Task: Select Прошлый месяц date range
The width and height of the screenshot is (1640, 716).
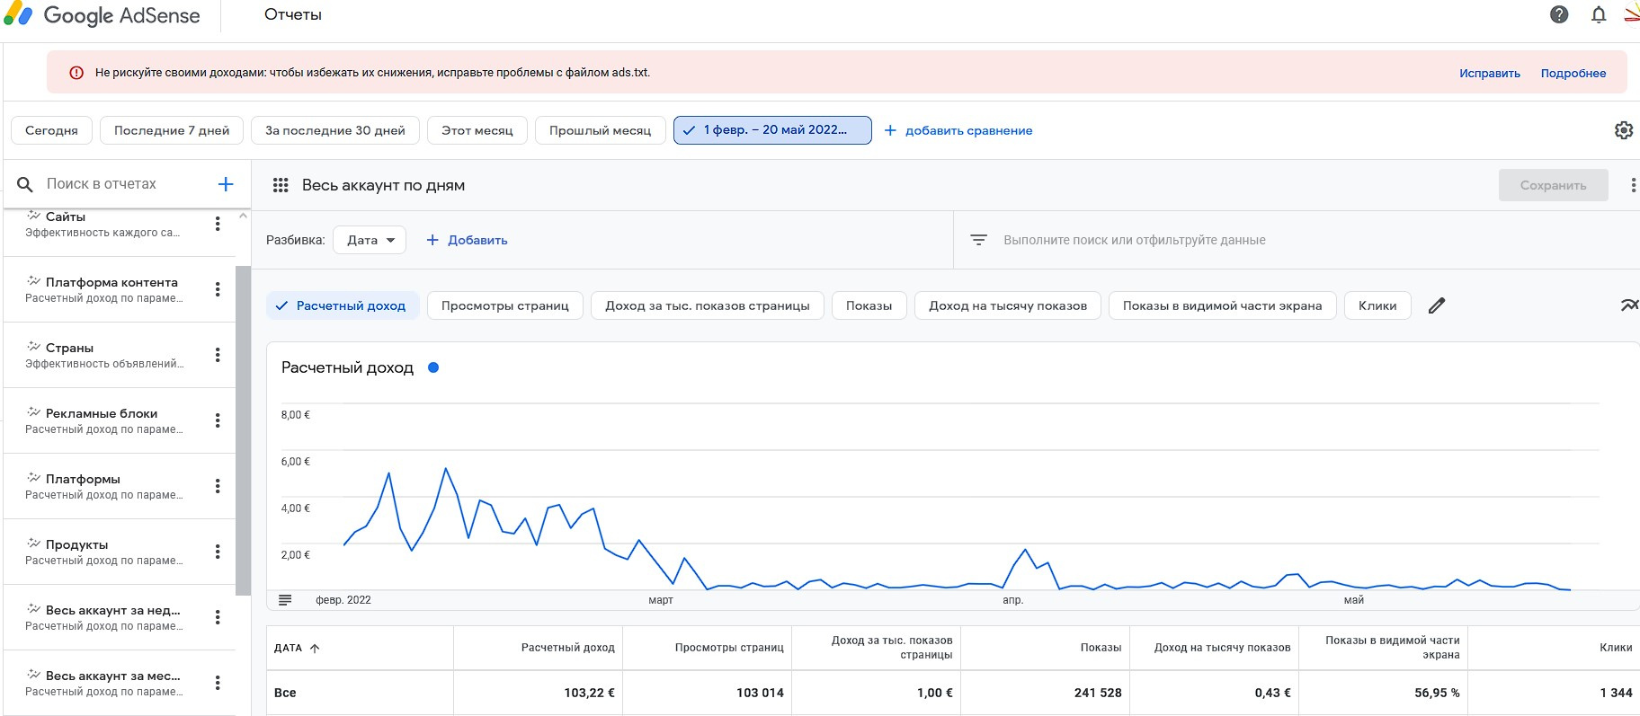Action: pyautogui.click(x=601, y=130)
